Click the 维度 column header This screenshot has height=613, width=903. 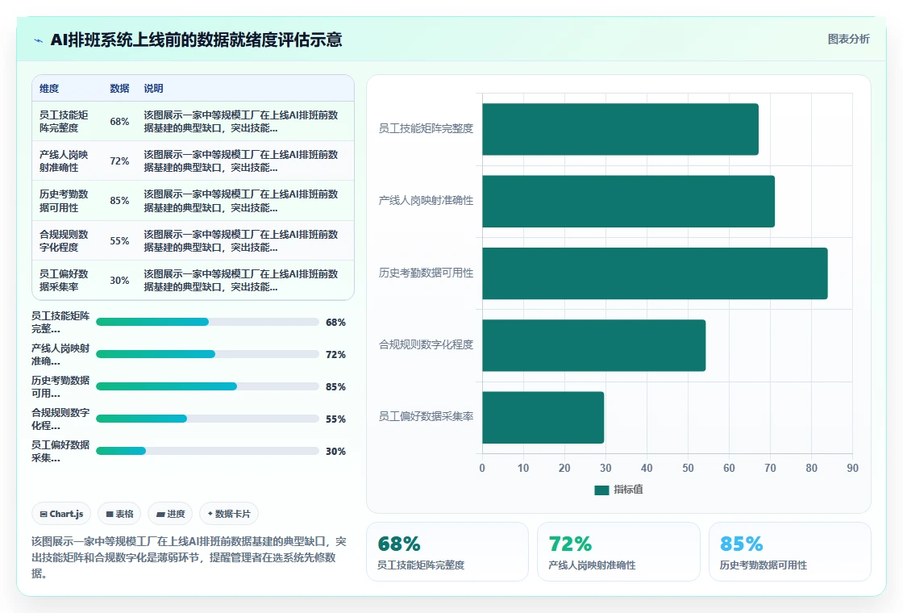[49, 88]
